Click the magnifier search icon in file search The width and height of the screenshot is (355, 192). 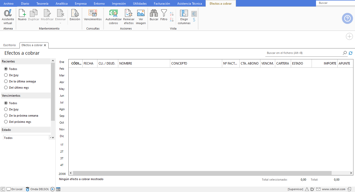[x=345, y=53]
